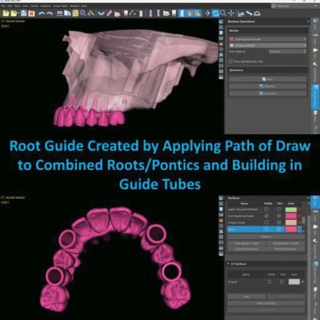Click the denture model icon in the toolbar
The image size is (320, 320).
tap(166, 13)
